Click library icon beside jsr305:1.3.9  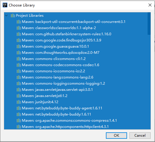pyautogui.click(x=19, y=40)
